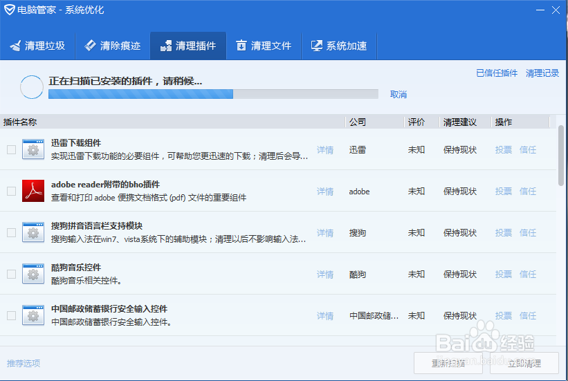Enable the 酷狗音乐控件 checkbox
This screenshot has width=568, height=381.
[11, 274]
